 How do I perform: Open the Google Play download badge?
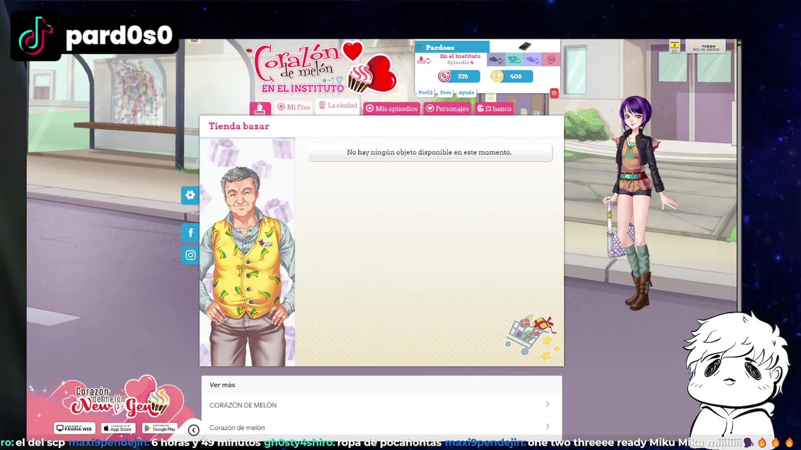pyautogui.click(x=160, y=428)
